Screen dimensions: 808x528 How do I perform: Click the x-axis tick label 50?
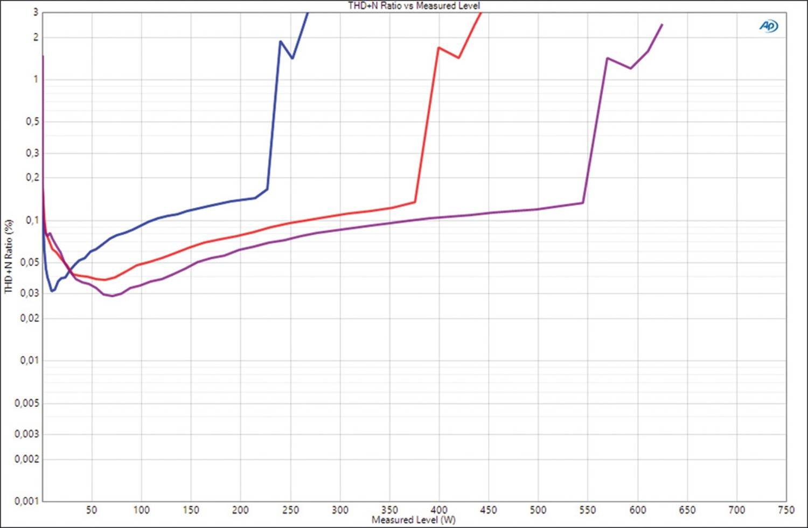click(x=92, y=510)
